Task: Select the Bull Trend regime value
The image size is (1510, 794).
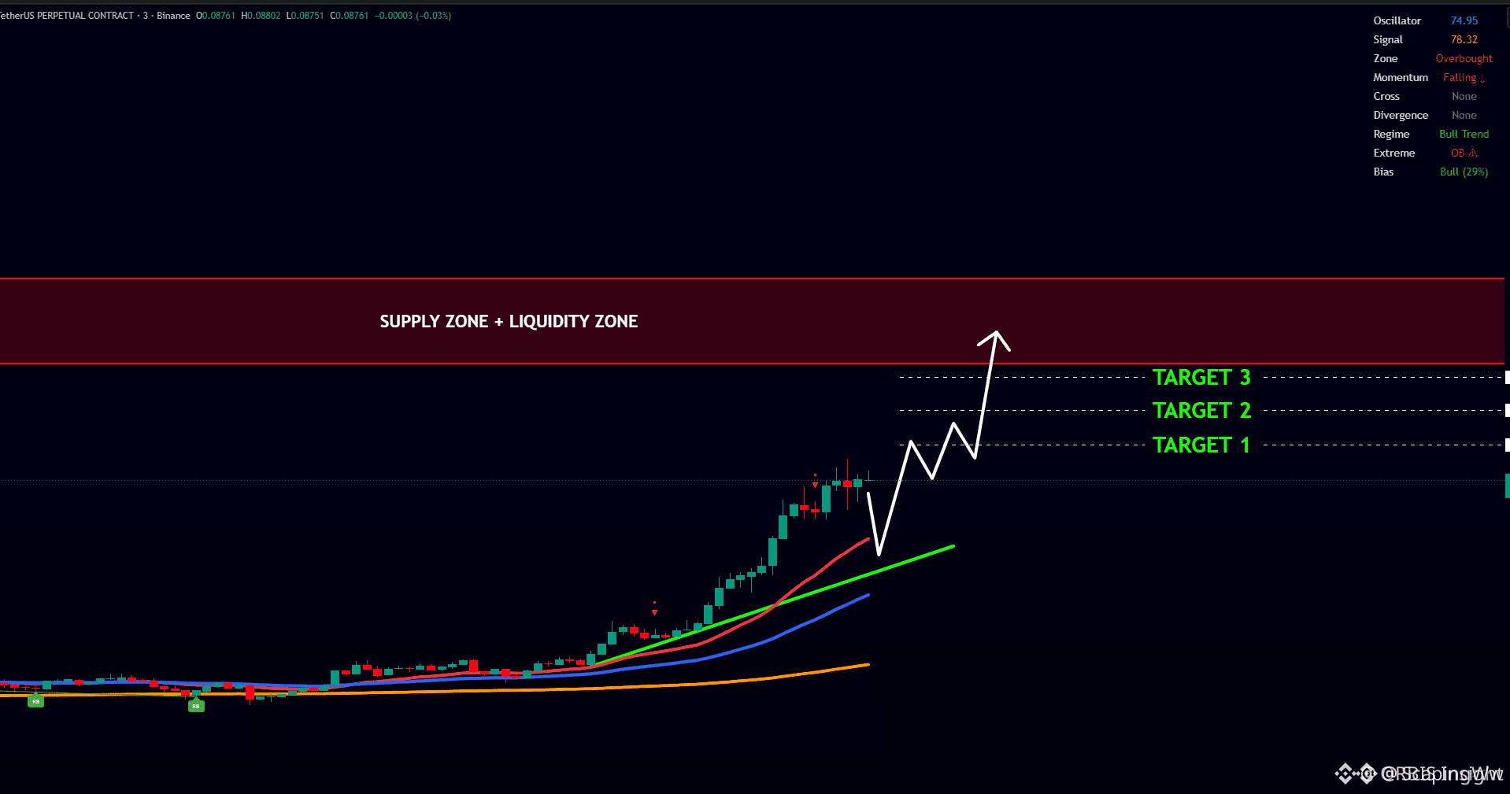Action: [1464, 135]
